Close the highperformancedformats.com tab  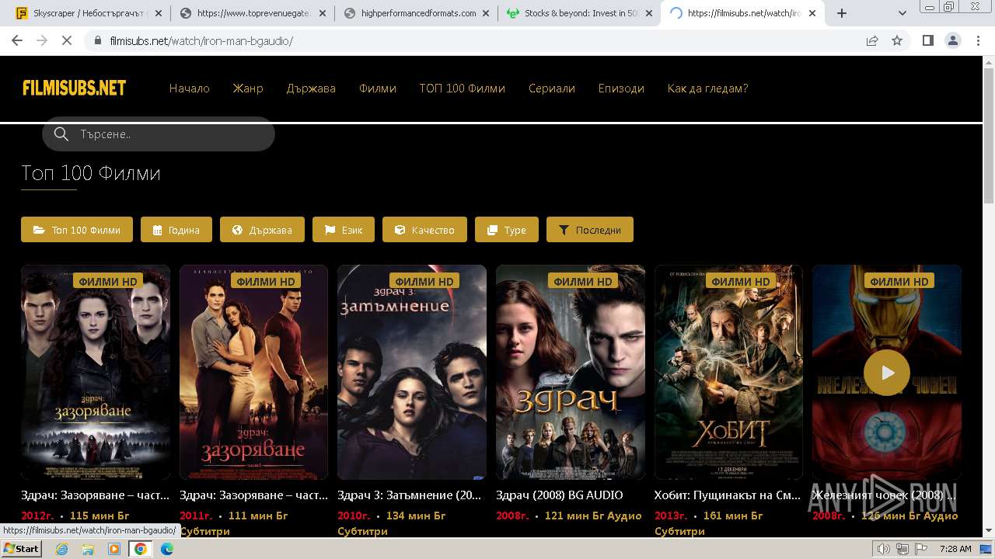pyautogui.click(x=487, y=13)
